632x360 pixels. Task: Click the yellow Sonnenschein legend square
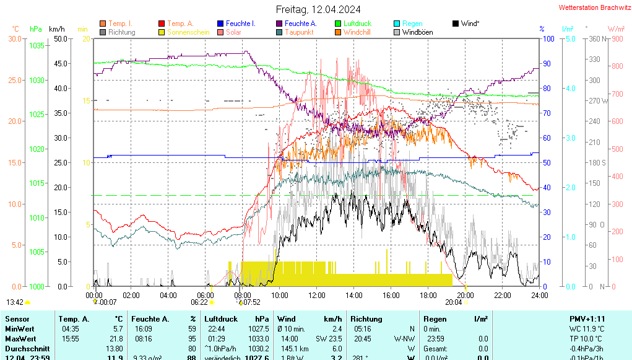coord(162,32)
